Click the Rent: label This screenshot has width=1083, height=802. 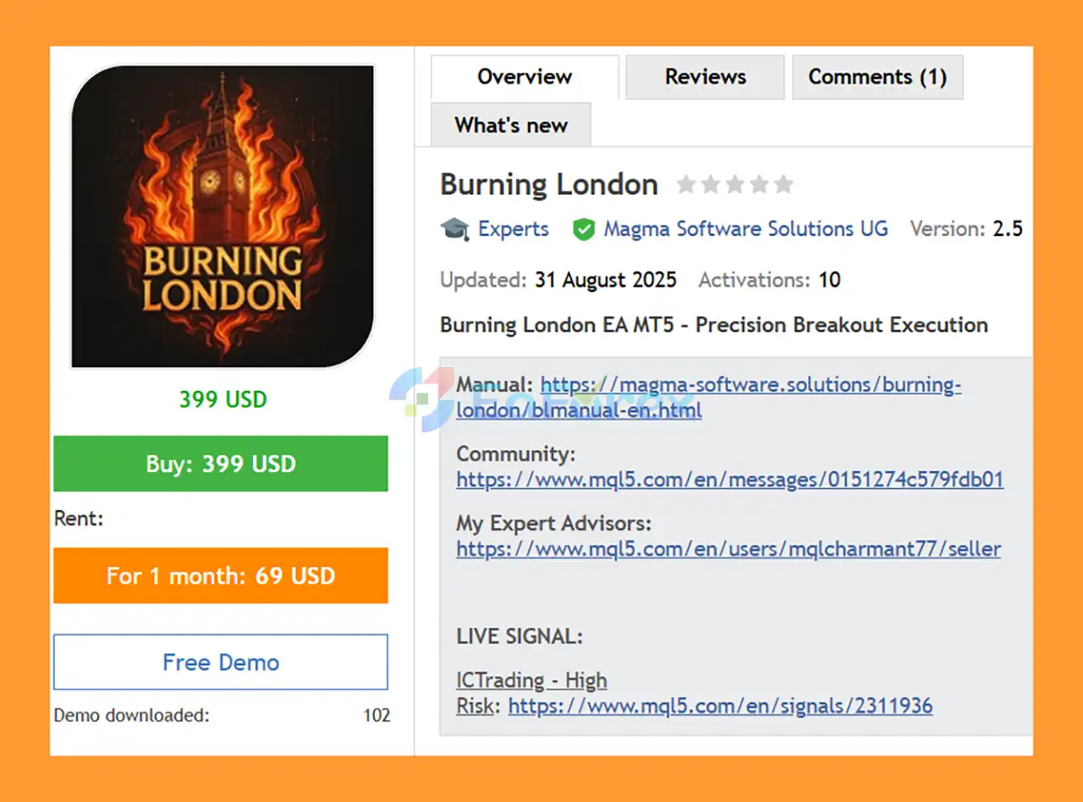(78, 519)
